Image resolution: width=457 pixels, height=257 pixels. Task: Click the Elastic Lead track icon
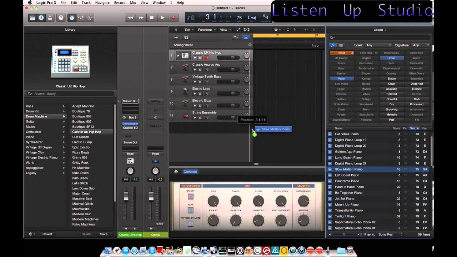(185, 91)
